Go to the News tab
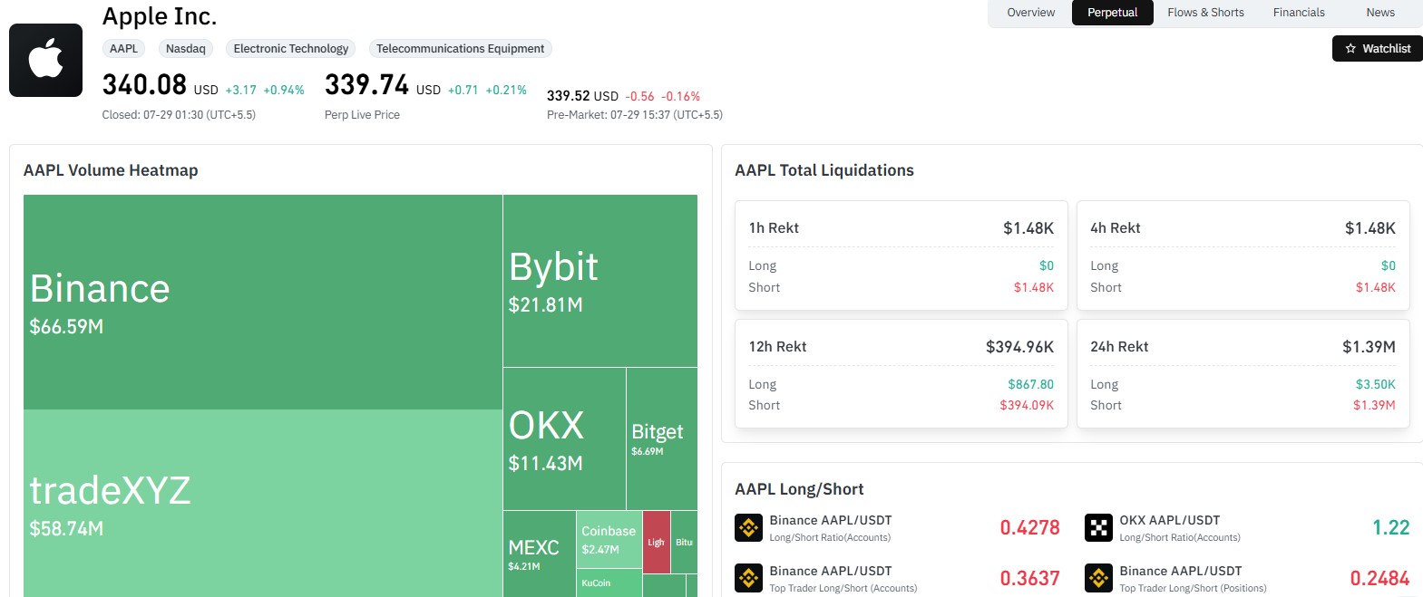The height and width of the screenshot is (597, 1423). click(1380, 13)
